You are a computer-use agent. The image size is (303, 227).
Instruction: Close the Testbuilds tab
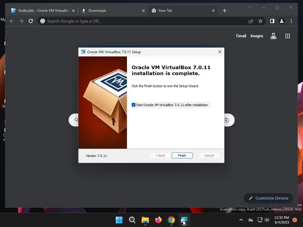coord(73,11)
